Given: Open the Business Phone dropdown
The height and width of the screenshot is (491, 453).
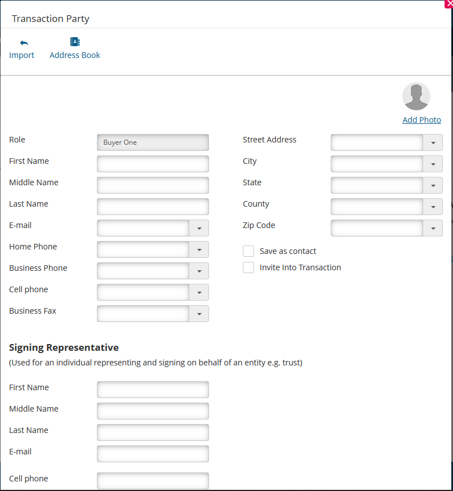Looking at the screenshot, I should coord(199,271).
